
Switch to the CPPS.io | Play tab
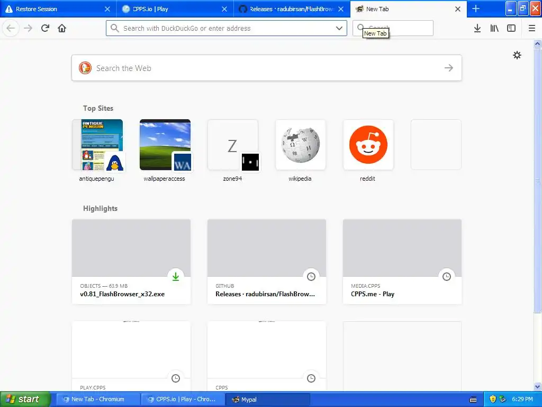tap(175, 9)
